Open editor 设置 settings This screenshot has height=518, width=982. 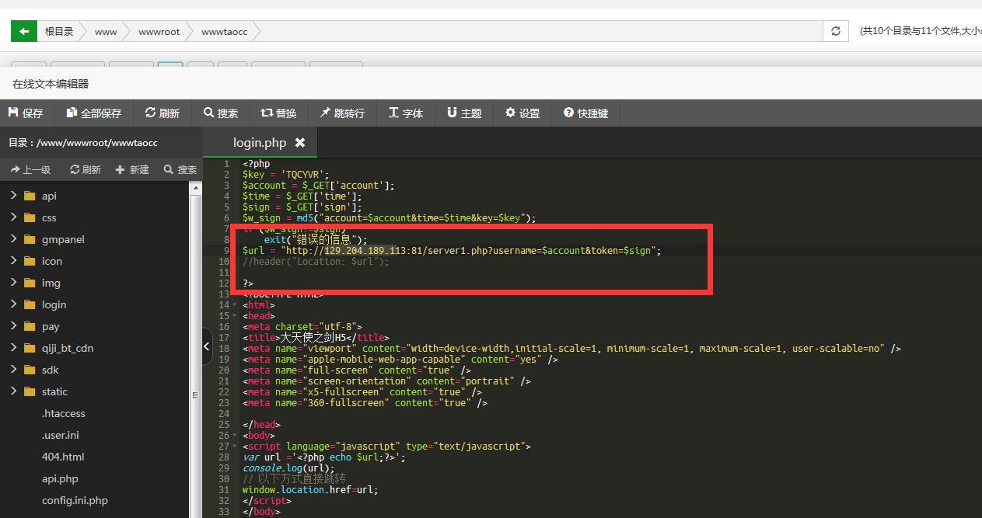(x=522, y=113)
